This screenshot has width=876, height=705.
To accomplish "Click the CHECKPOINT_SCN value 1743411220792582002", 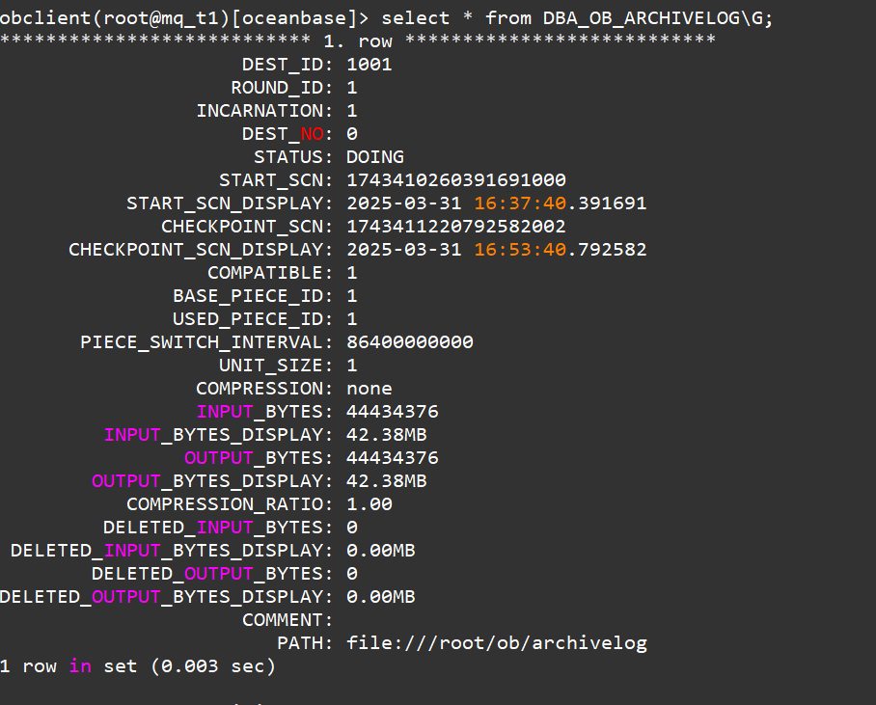I will [x=456, y=227].
